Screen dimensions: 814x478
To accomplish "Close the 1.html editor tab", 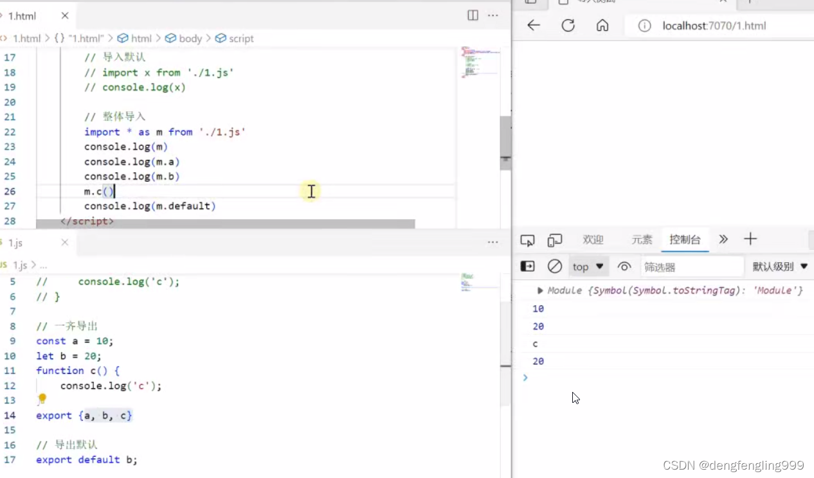I will (x=65, y=15).
